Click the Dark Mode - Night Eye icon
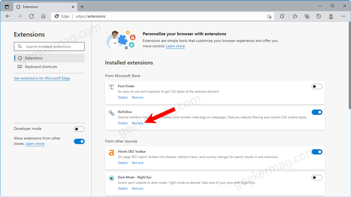The height and width of the screenshot is (197, 351). (111, 178)
